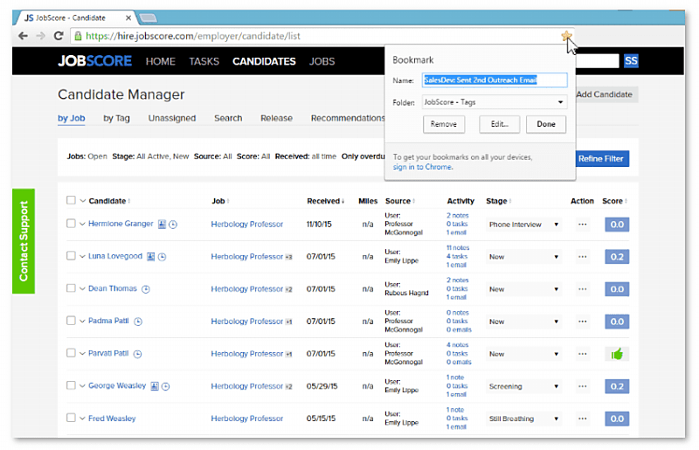This screenshot has height=450, width=699.
Task: Click Parvati Patil's green thumbs-up score
Action: (x=617, y=354)
